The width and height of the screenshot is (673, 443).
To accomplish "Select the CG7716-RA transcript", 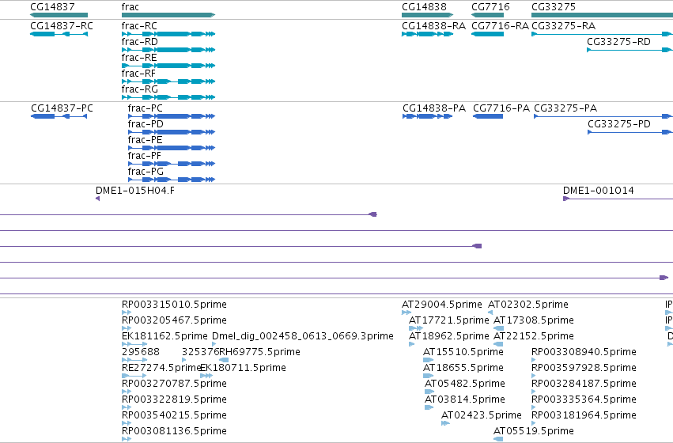I will [x=500, y=26].
